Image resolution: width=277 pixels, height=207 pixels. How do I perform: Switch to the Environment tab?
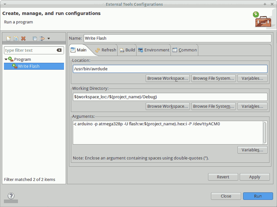[154, 50]
